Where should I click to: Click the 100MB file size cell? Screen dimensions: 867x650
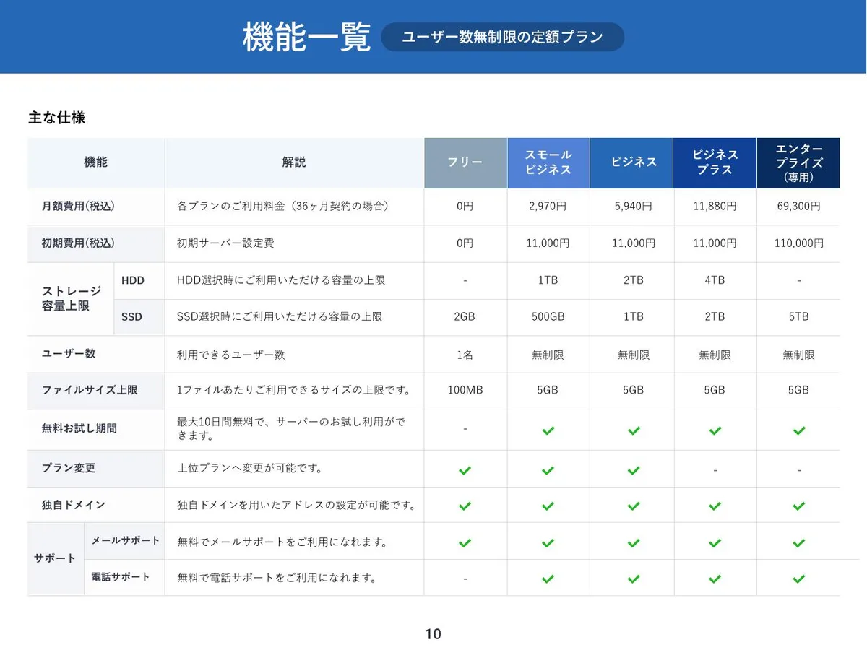pos(465,390)
